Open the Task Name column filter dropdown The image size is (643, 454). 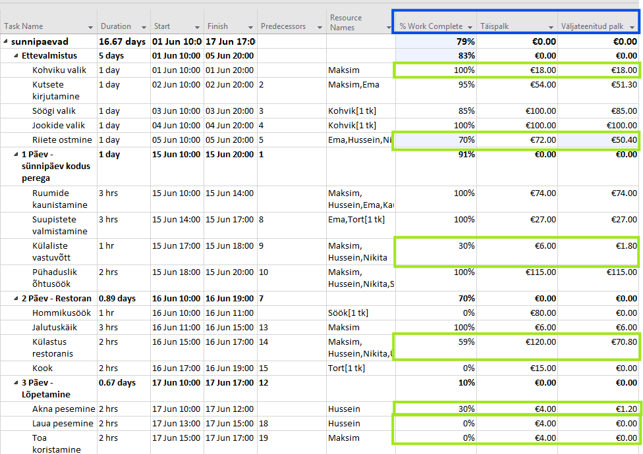tap(88, 27)
